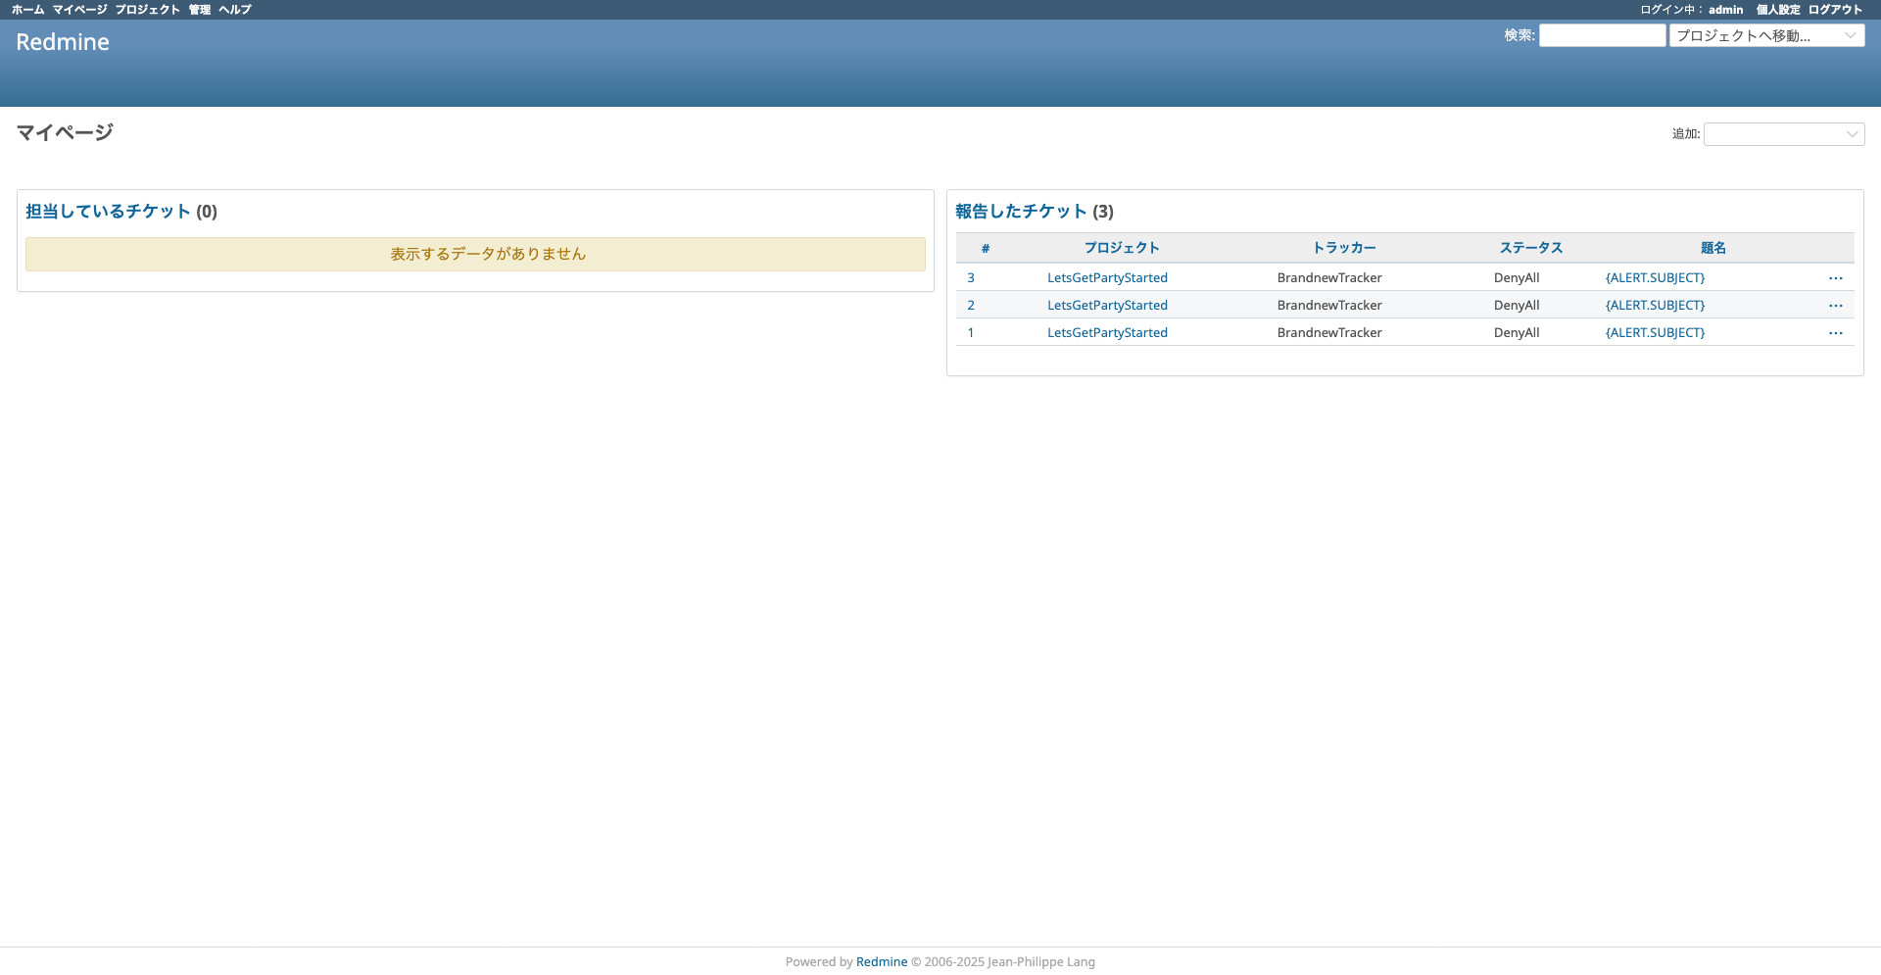Open actions menu for ticket 3
1881x975 pixels.
(x=1835, y=278)
